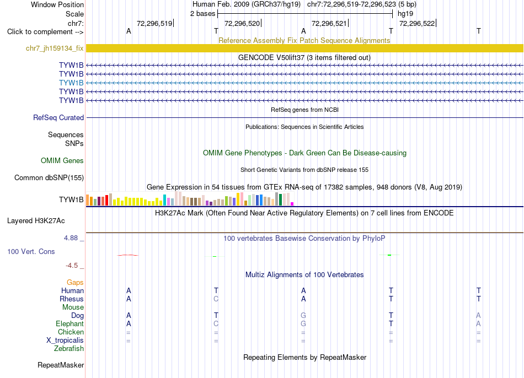Click the 2 bases scale bar

305,14
